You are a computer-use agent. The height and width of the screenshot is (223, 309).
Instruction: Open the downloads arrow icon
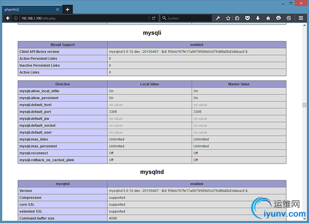[x=258, y=19]
